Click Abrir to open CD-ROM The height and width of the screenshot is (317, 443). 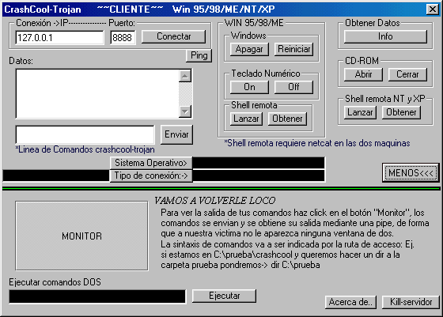(x=363, y=74)
